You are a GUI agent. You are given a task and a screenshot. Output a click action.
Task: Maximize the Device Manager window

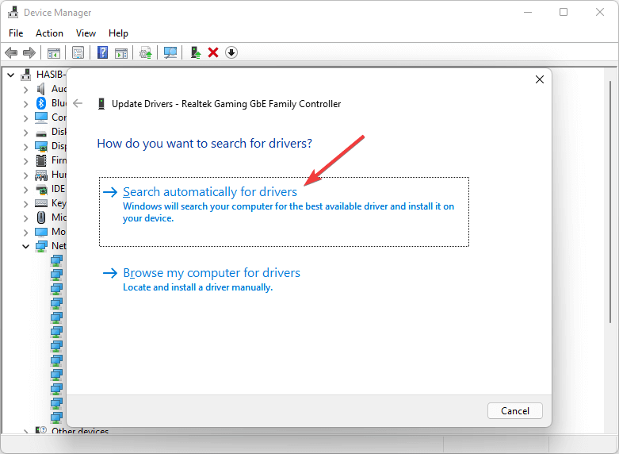tap(564, 12)
